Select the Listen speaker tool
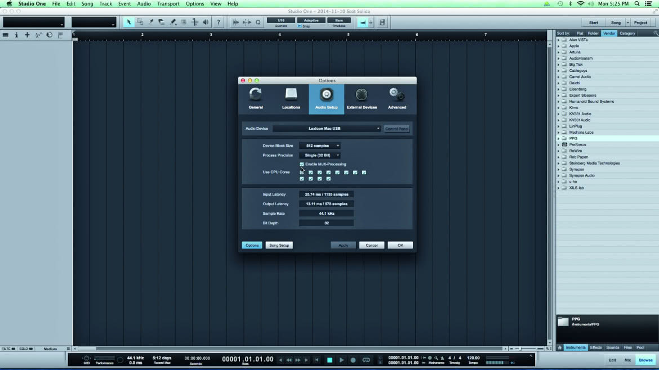The width and height of the screenshot is (659, 370). click(206, 22)
